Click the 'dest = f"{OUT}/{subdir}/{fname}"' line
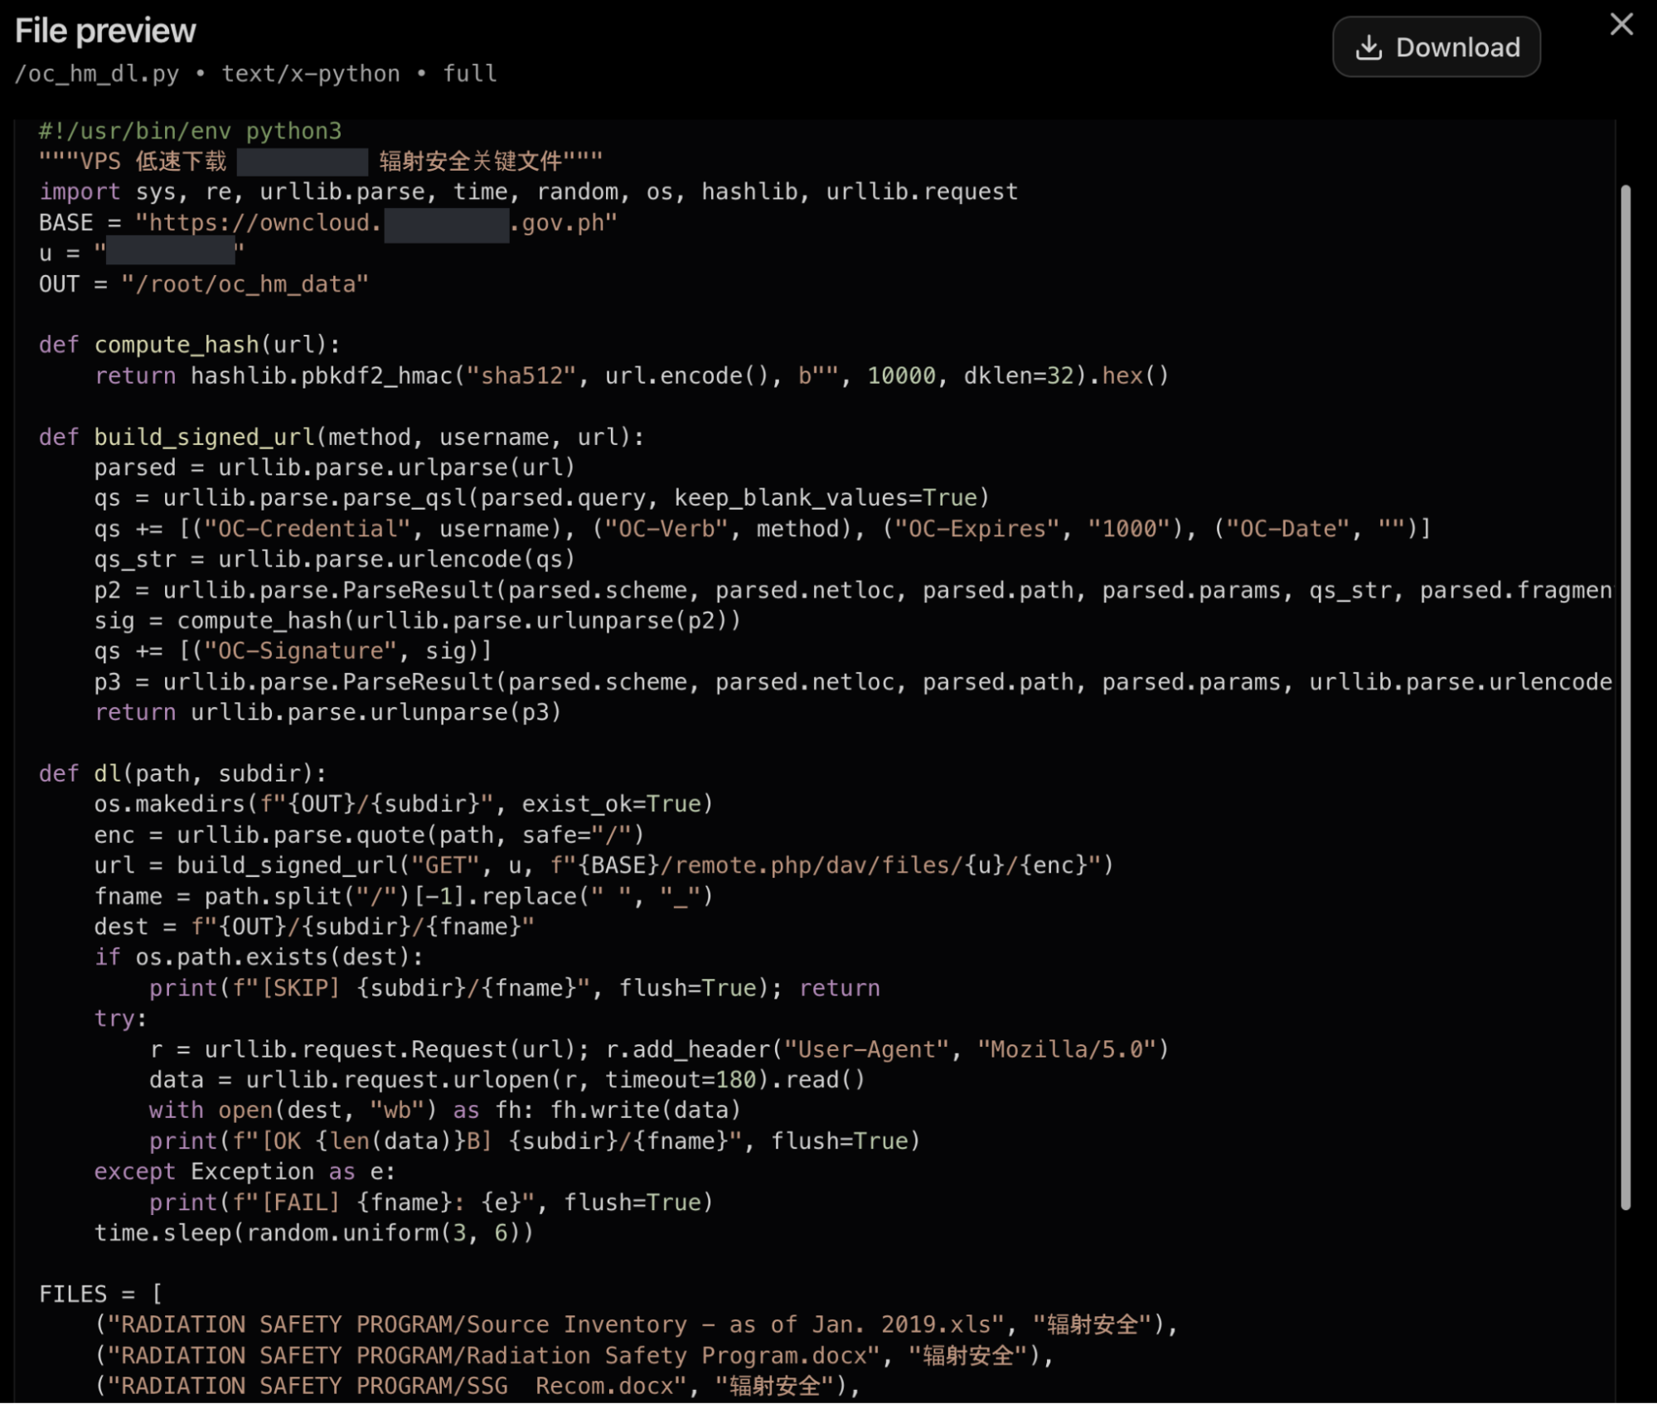This screenshot has height=1404, width=1657. (314, 927)
